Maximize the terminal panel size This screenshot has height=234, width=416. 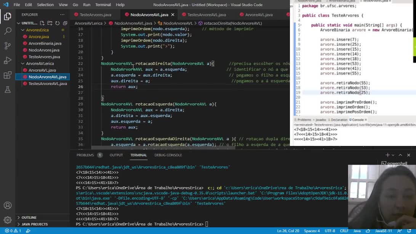point(400,155)
